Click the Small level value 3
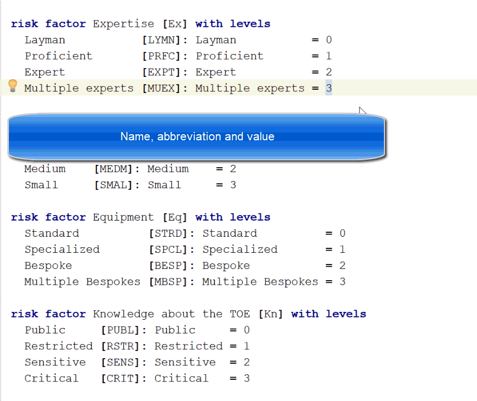477x401 pixels. point(233,185)
